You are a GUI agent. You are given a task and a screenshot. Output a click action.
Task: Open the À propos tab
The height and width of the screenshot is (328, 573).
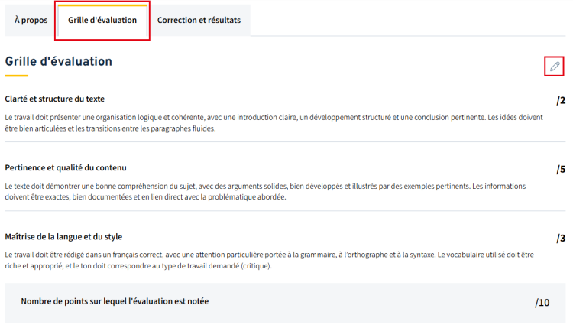pyautogui.click(x=31, y=20)
